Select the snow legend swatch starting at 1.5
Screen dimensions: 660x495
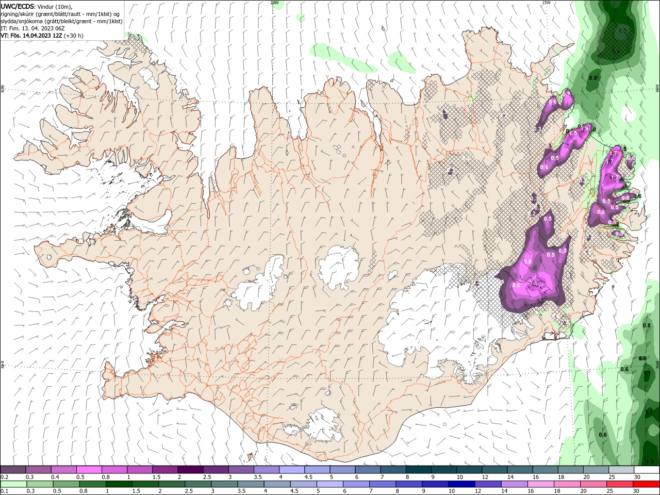pos(165,470)
